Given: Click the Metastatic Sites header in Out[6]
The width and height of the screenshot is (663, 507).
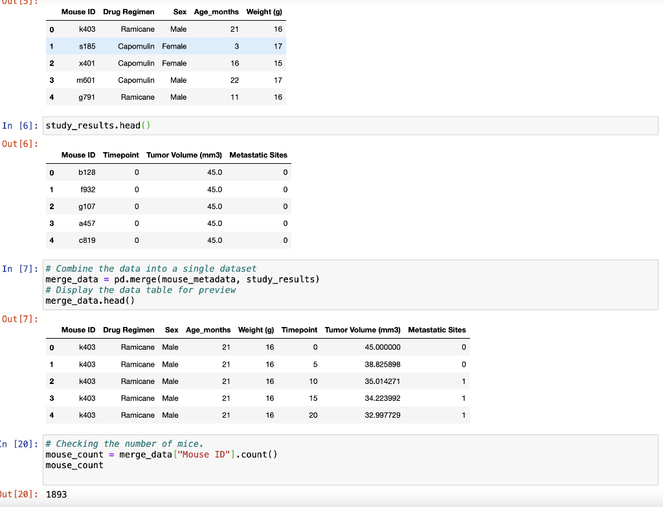Looking at the screenshot, I should coord(258,155).
